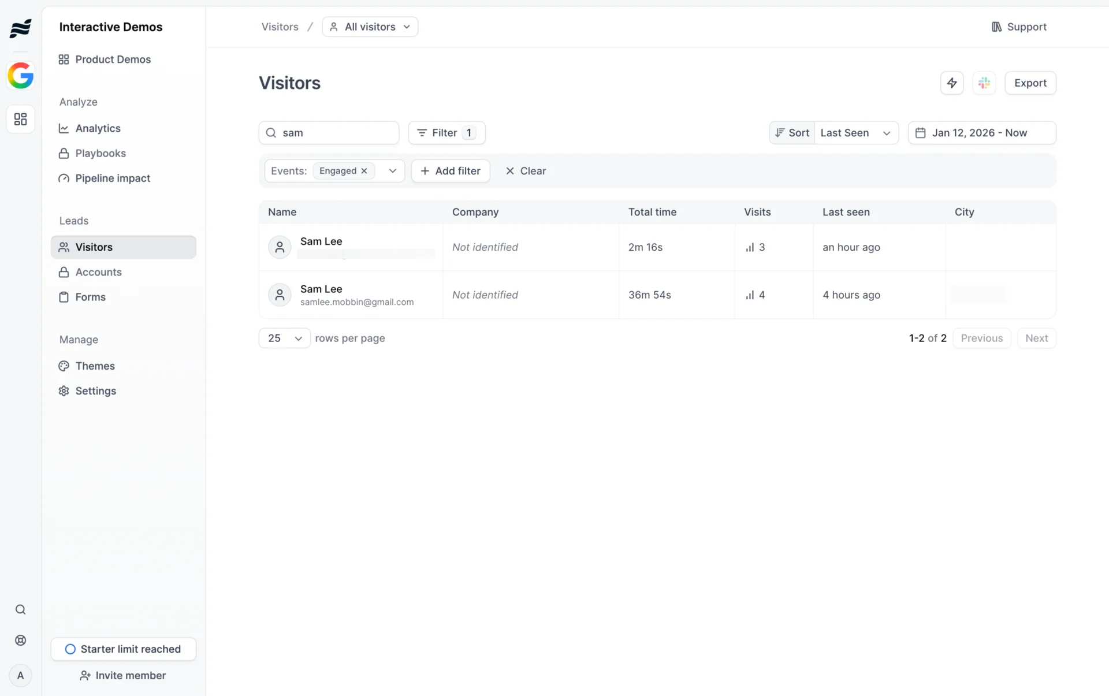Click the Starter limit reached indicator
Screen dimensions: 1109x696
pyautogui.click(x=123, y=649)
